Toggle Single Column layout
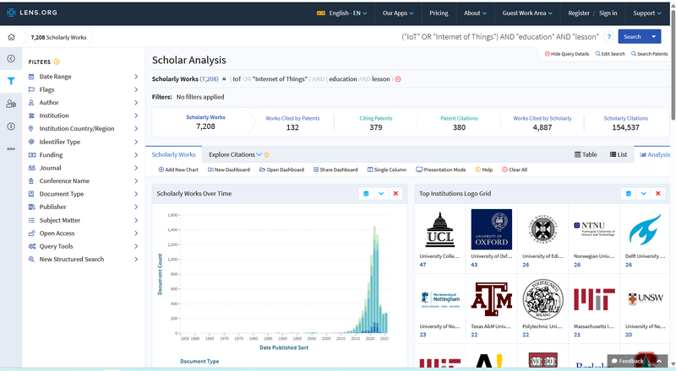 coord(387,169)
